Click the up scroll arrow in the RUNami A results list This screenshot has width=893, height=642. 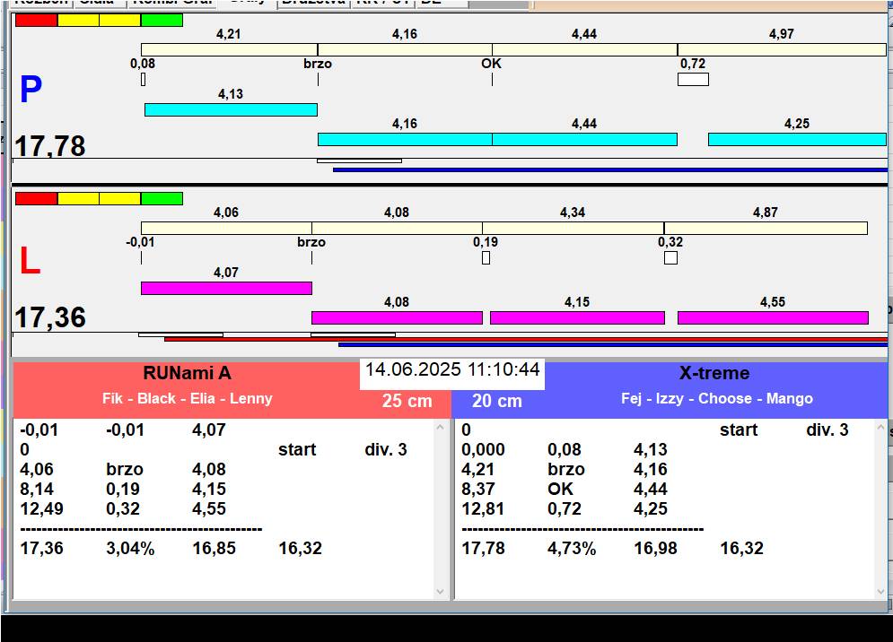441,427
